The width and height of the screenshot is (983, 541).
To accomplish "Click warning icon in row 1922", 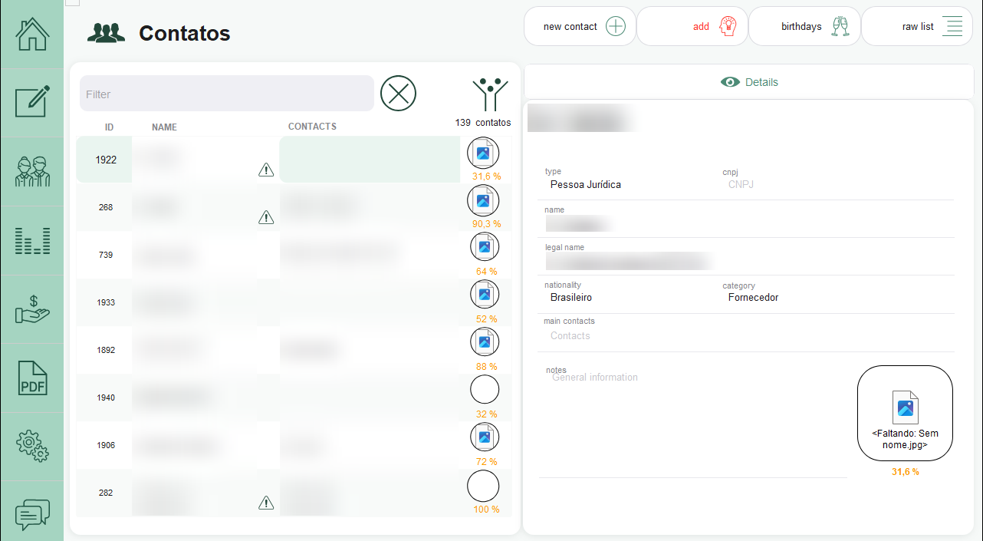I will tap(266, 170).
